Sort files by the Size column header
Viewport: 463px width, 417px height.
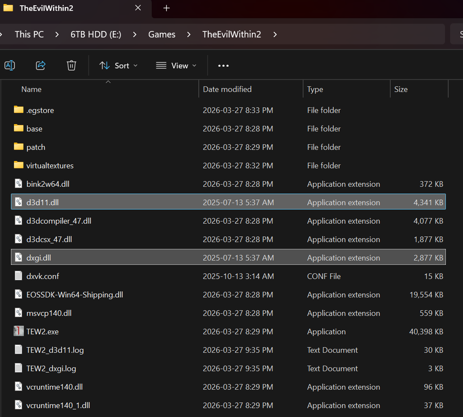coord(401,89)
